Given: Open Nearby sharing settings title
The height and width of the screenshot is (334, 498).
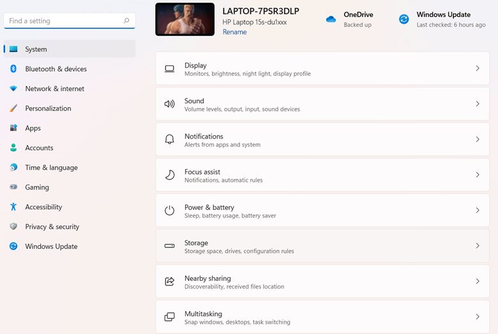Looking at the screenshot, I should [x=207, y=278].
